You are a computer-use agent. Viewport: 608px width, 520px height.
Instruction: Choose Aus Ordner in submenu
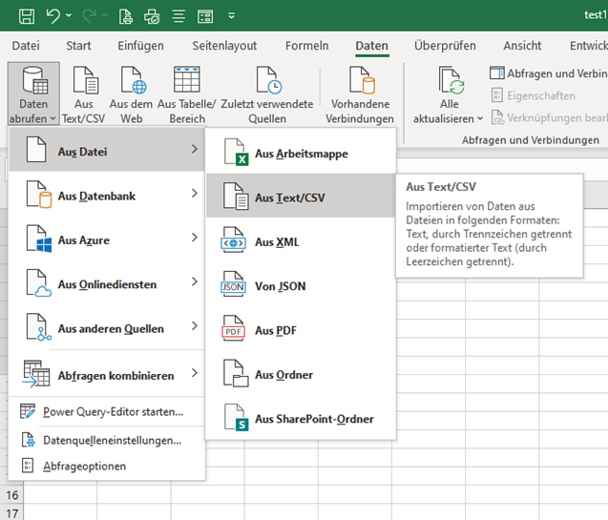coord(301,372)
